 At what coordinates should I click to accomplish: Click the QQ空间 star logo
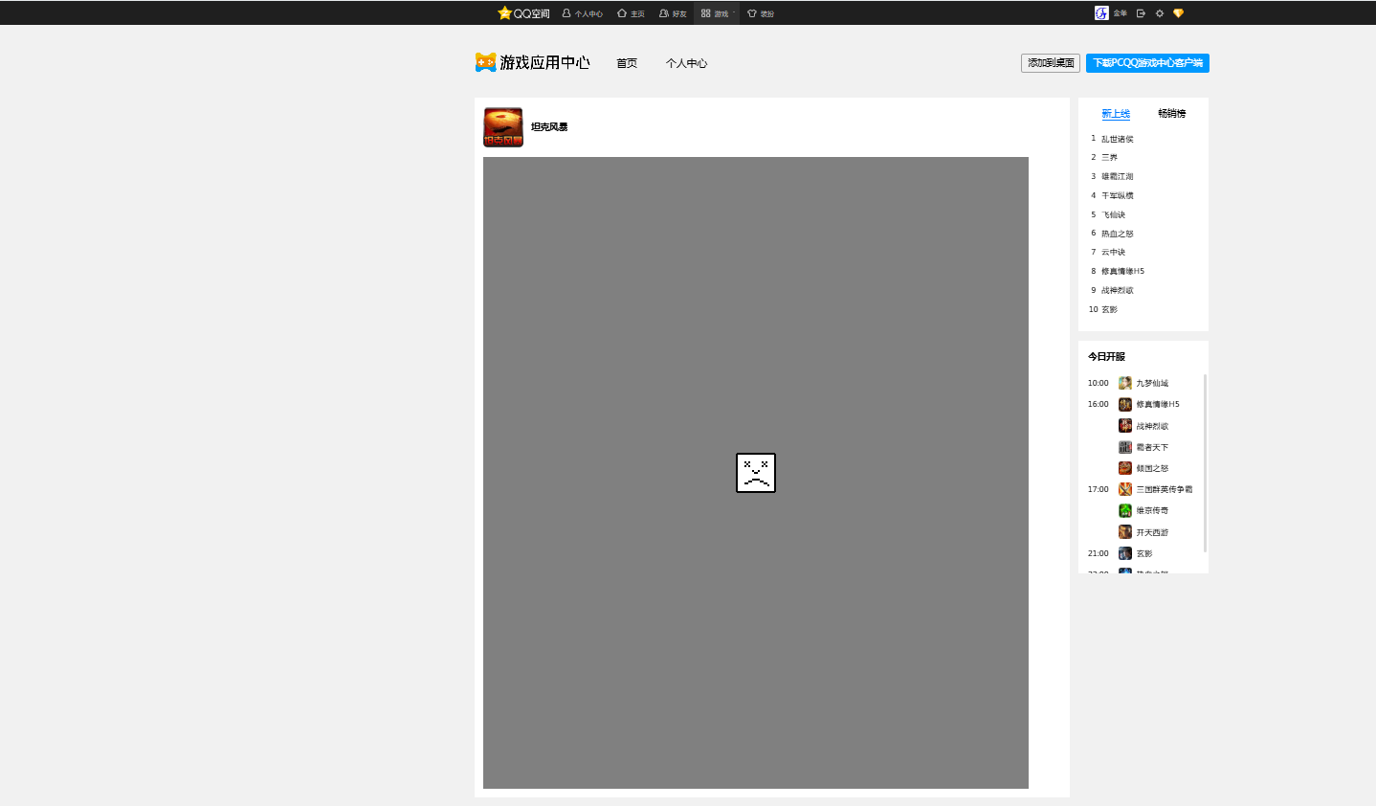(504, 13)
